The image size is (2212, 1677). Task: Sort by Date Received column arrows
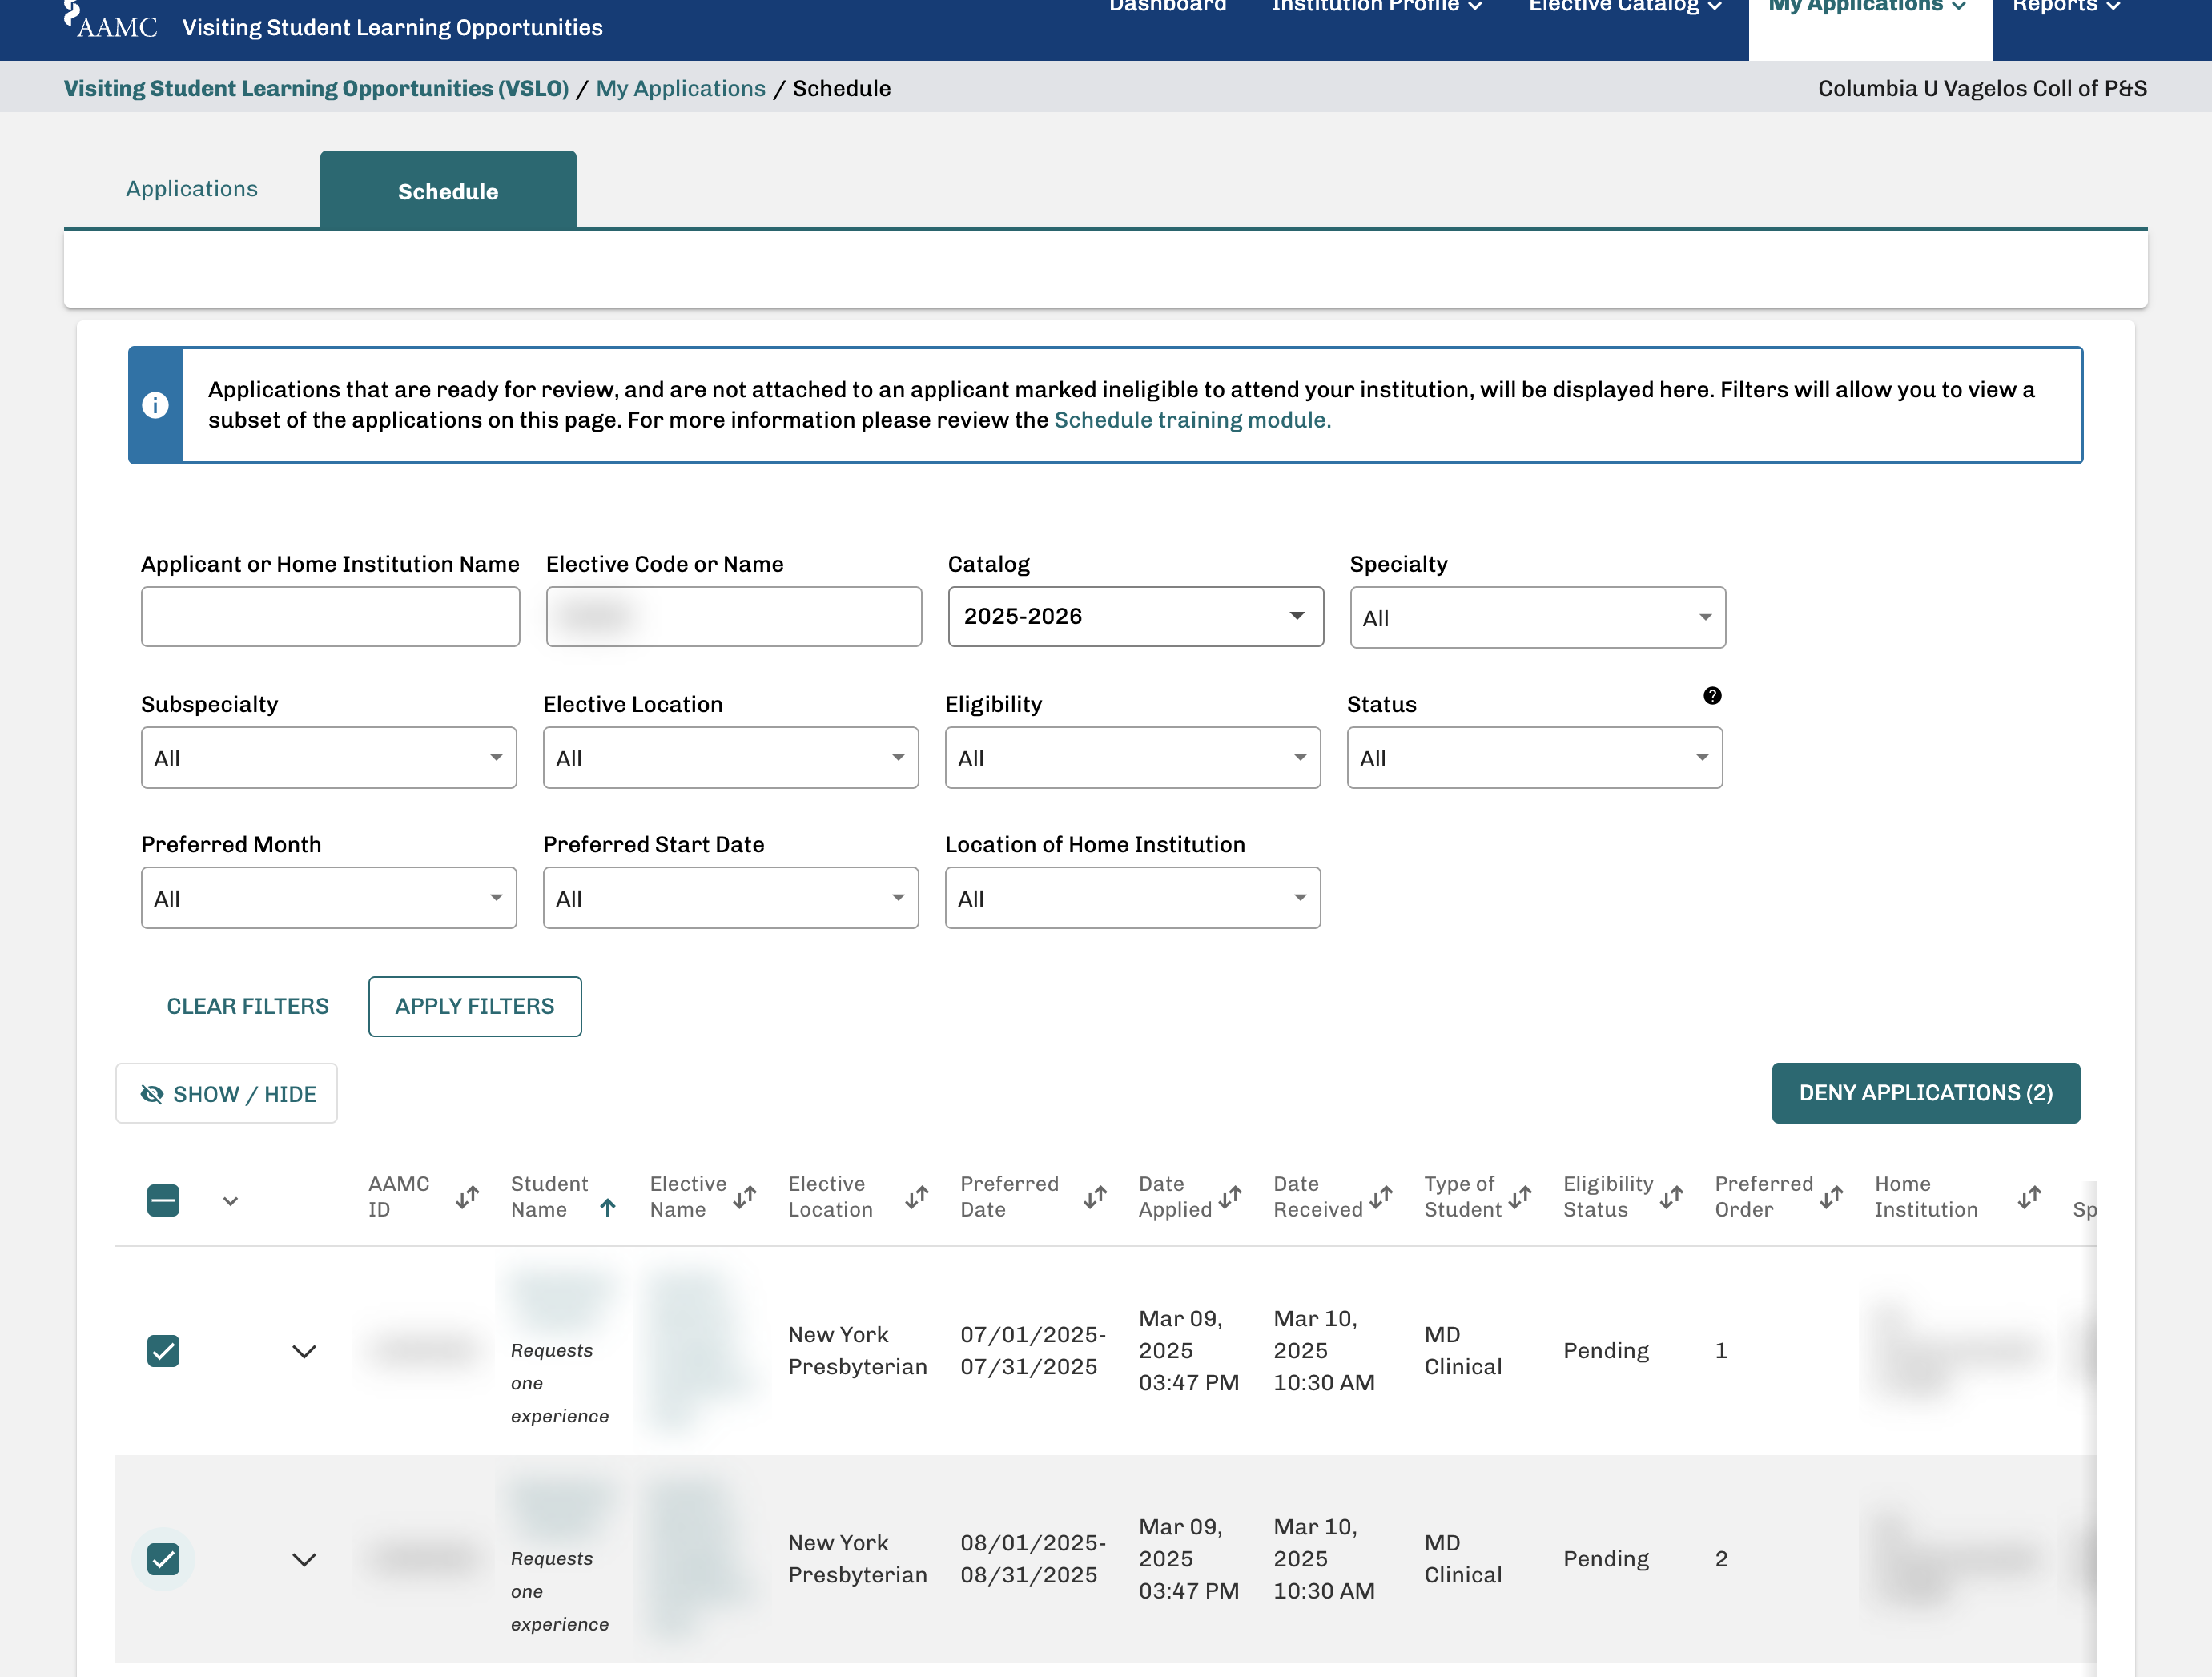pyautogui.click(x=1381, y=1197)
